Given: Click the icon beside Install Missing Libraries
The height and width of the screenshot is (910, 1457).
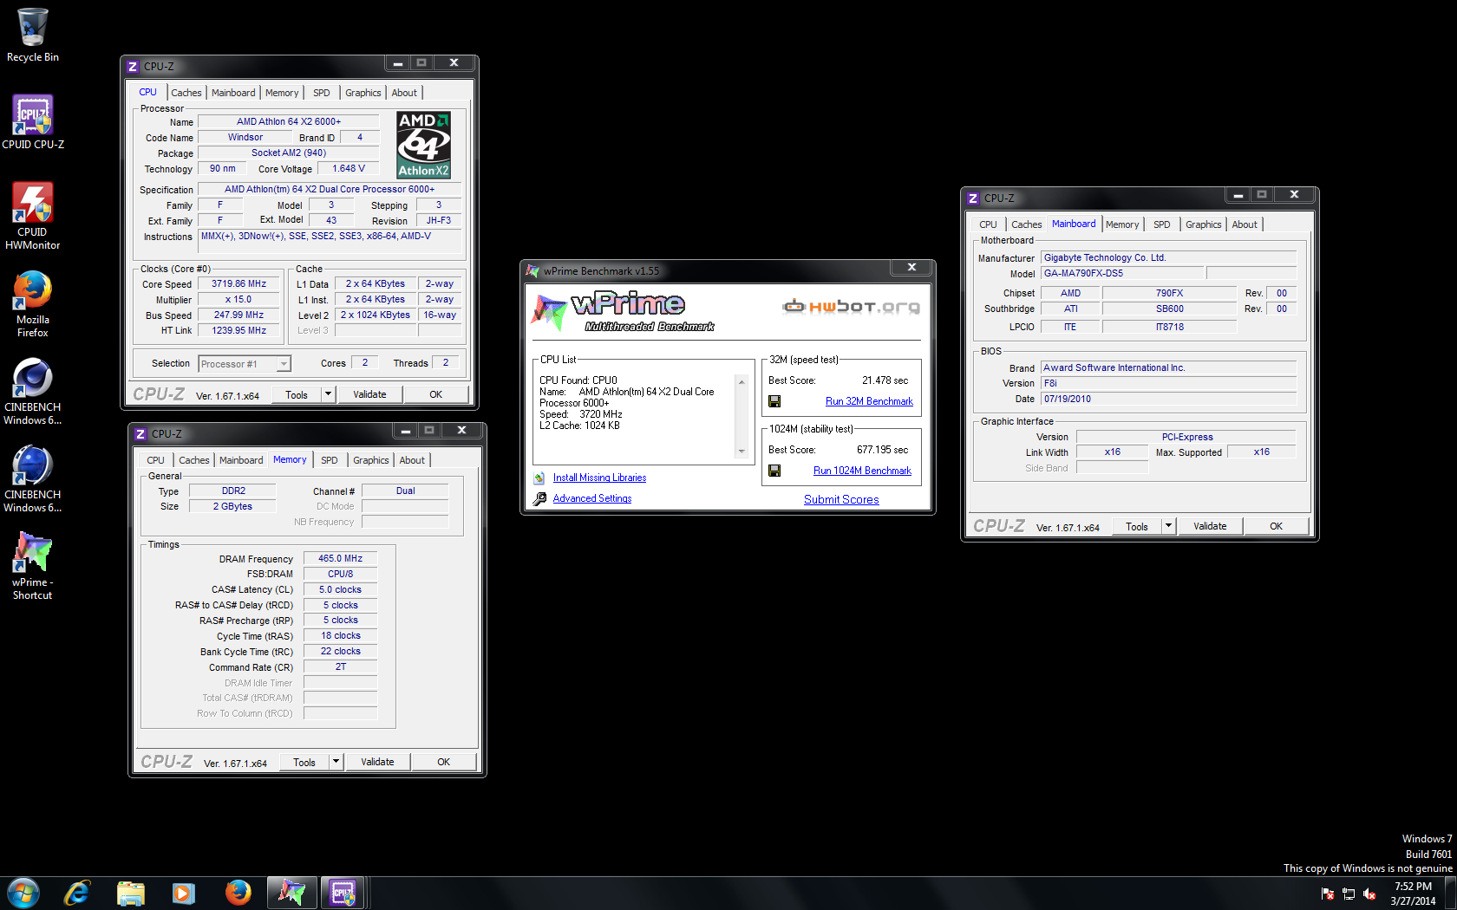Looking at the screenshot, I should 539,478.
